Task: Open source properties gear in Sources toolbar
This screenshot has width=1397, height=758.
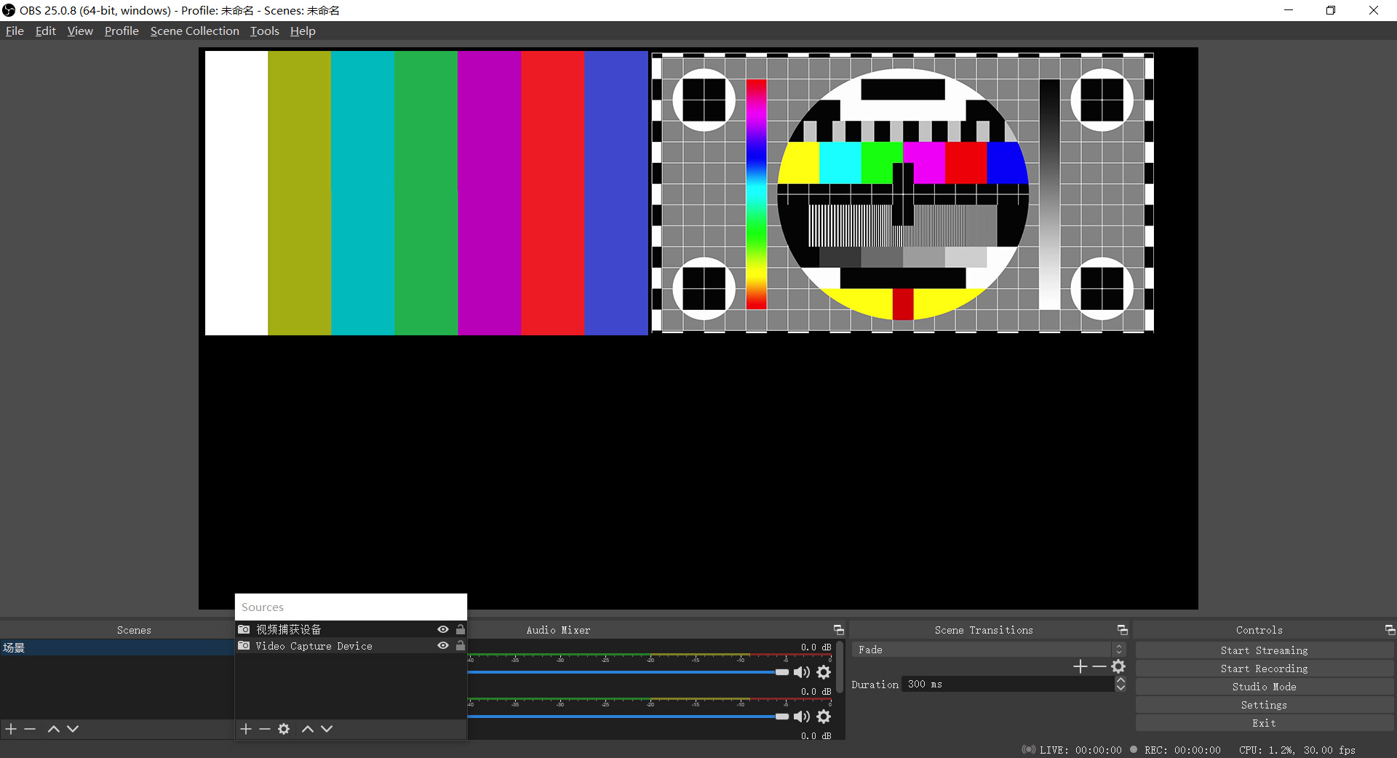Action: [x=284, y=729]
